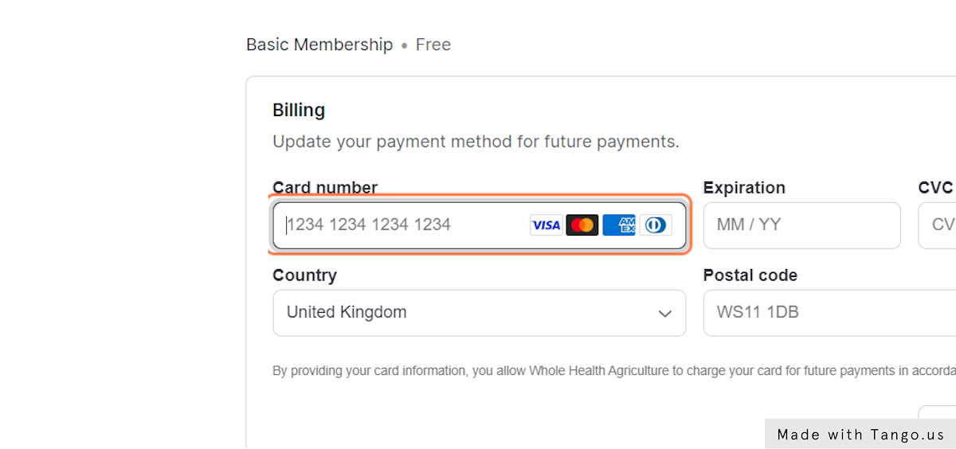Viewport: 956px width, 449px height.
Task: Click the Postal code label
Action: pyautogui.click(x=750, y=275)
